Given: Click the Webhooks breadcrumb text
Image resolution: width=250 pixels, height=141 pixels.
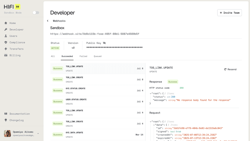Looking at the screenshot, I should (x=59, y=21).
